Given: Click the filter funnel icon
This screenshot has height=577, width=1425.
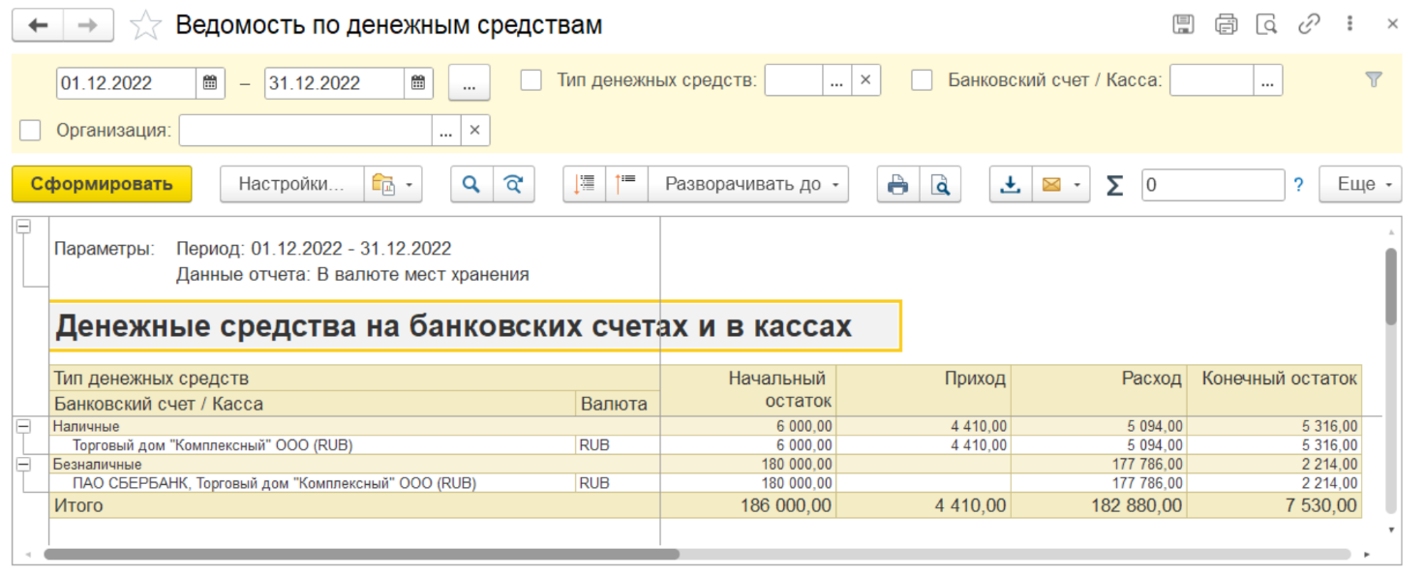Looking at the screenshot, I should click(x=1373, y=80).
